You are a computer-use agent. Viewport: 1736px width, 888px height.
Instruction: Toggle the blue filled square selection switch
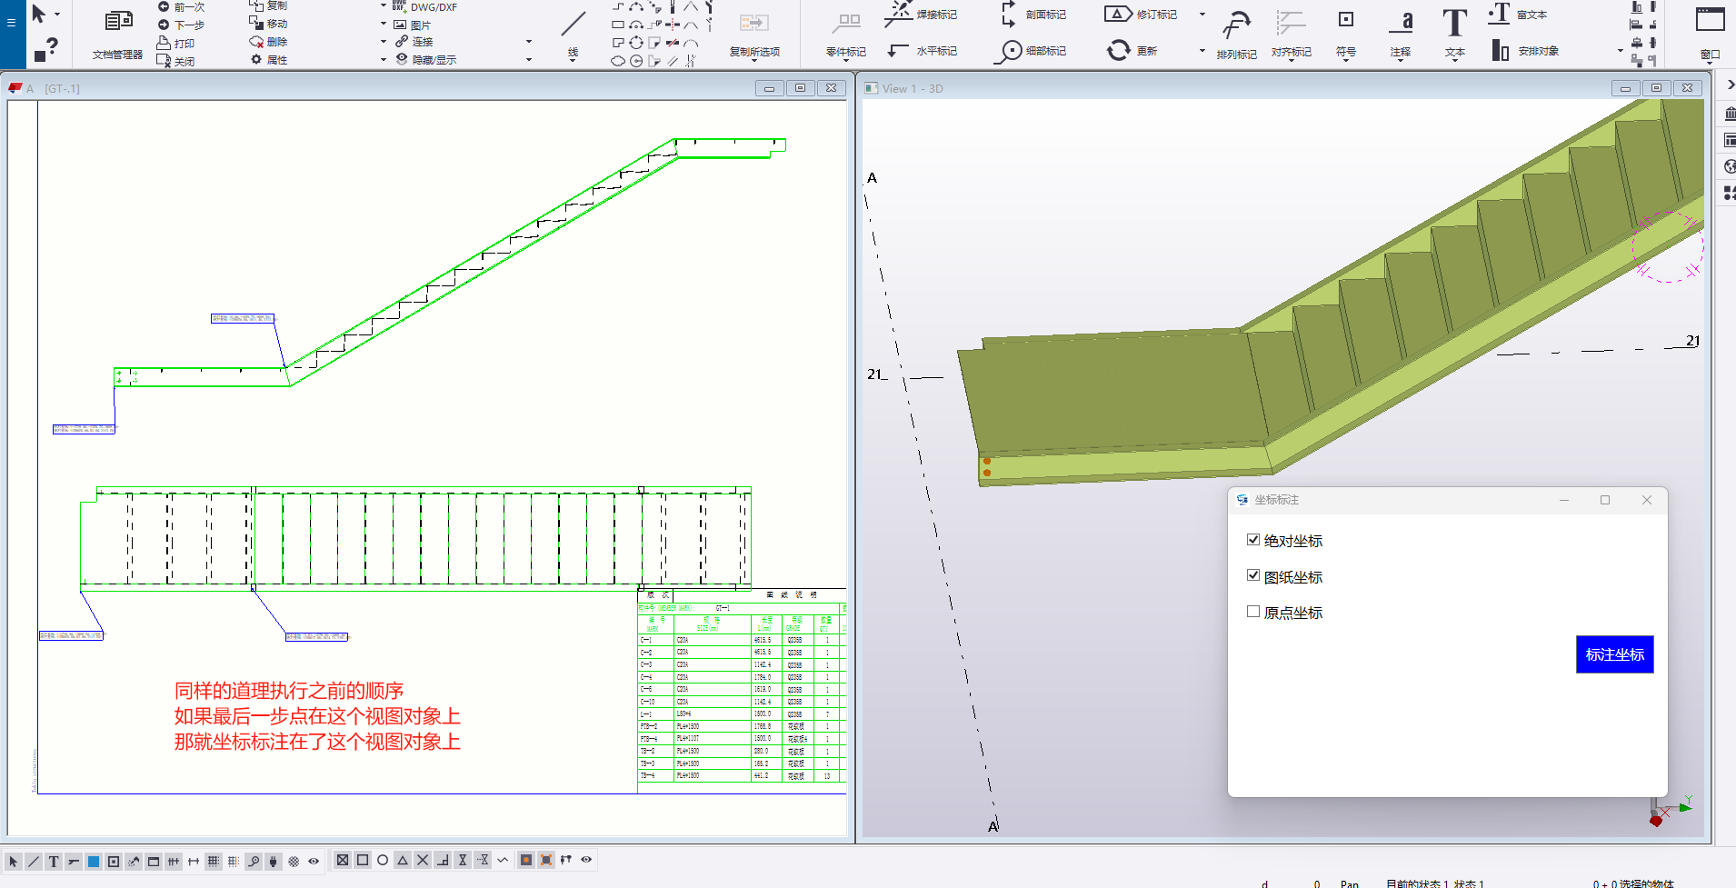point(94,861)
